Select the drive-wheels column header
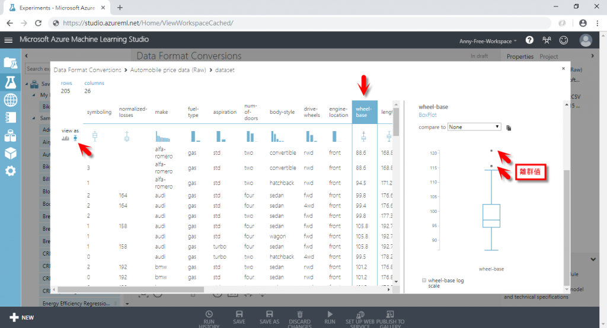This screenshot has height=328, width=607. coord(312,112)
